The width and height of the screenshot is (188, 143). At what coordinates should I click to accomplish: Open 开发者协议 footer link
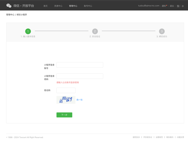pos(148,137)
